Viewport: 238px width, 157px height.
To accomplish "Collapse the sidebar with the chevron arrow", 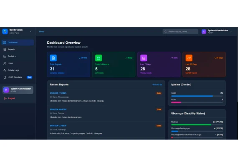I will point(31,32).
